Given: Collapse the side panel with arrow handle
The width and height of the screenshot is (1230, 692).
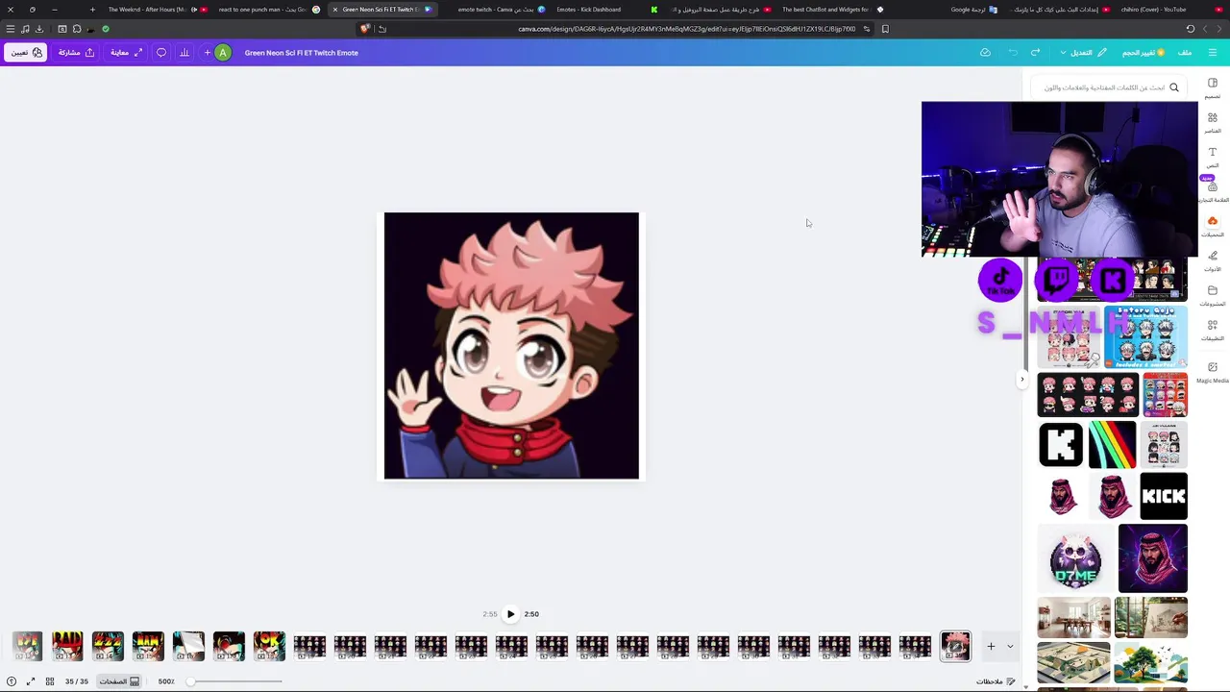Looking at the screenshot, I should [1022, 380].
